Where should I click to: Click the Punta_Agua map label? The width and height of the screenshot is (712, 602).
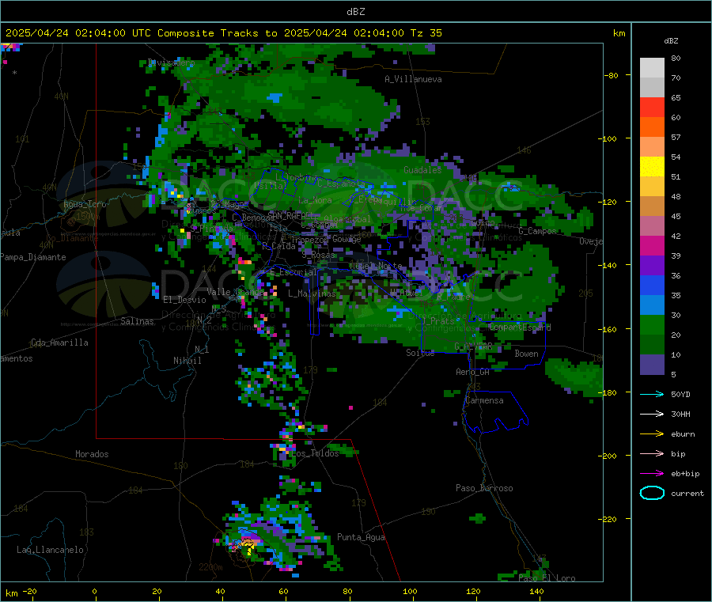point(361,537)
